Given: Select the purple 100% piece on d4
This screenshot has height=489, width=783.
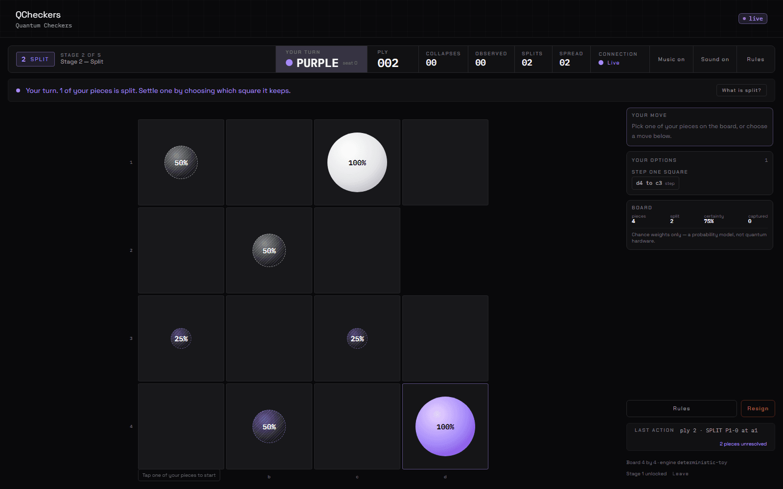Looking at the screenshot, I should point(445,426).
